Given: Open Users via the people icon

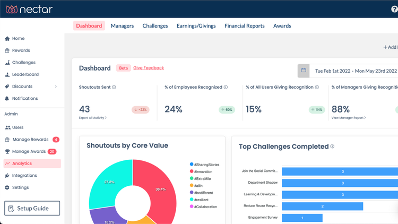Looking at the screenshot, I should coord(7,128).
